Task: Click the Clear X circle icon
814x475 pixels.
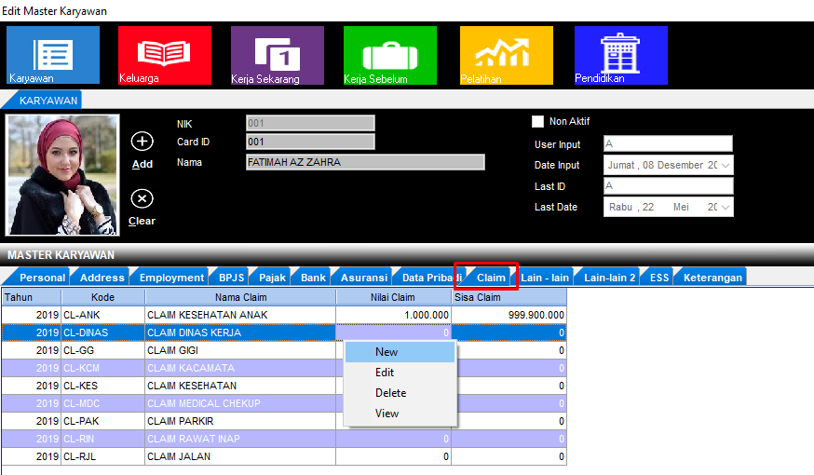Action: [142, 198]
